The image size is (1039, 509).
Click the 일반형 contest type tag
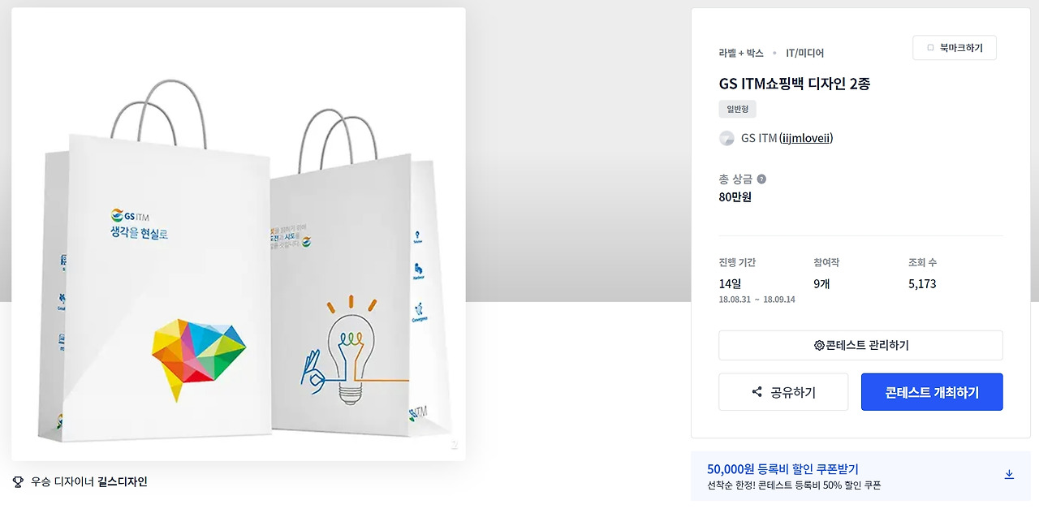pyautogui.click(x=738, y=109)
